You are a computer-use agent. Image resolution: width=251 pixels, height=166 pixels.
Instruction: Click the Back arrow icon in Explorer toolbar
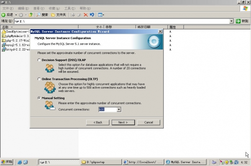(x=3, y=15)
